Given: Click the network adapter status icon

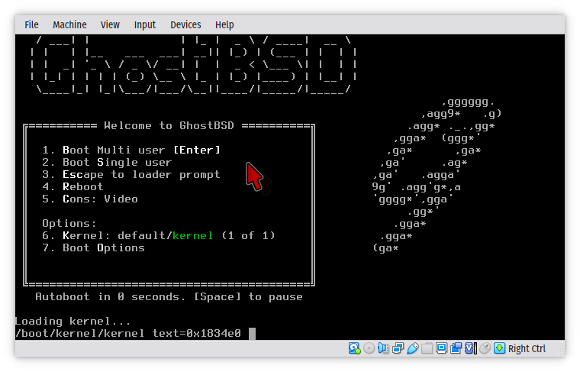Looking at the screenshot, I should point(398,348).
